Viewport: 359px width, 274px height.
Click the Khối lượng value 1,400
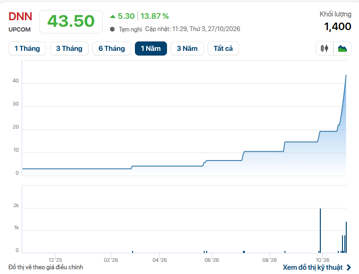(337, 26)
